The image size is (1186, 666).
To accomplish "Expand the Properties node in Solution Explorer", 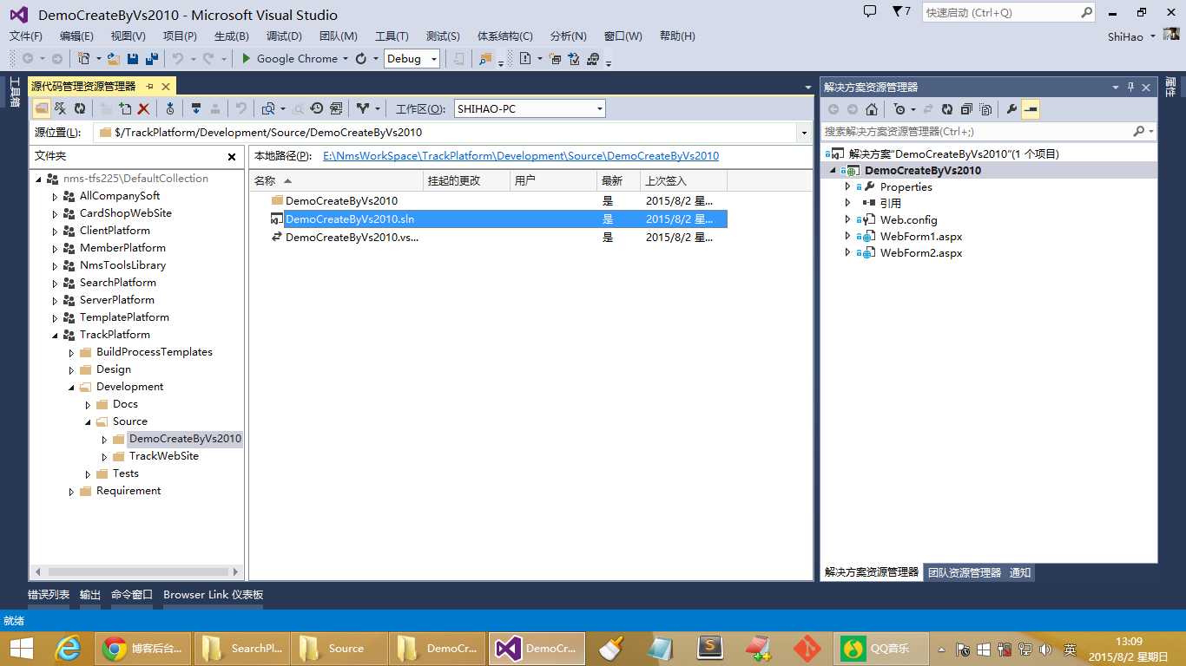I will point(848,186).
